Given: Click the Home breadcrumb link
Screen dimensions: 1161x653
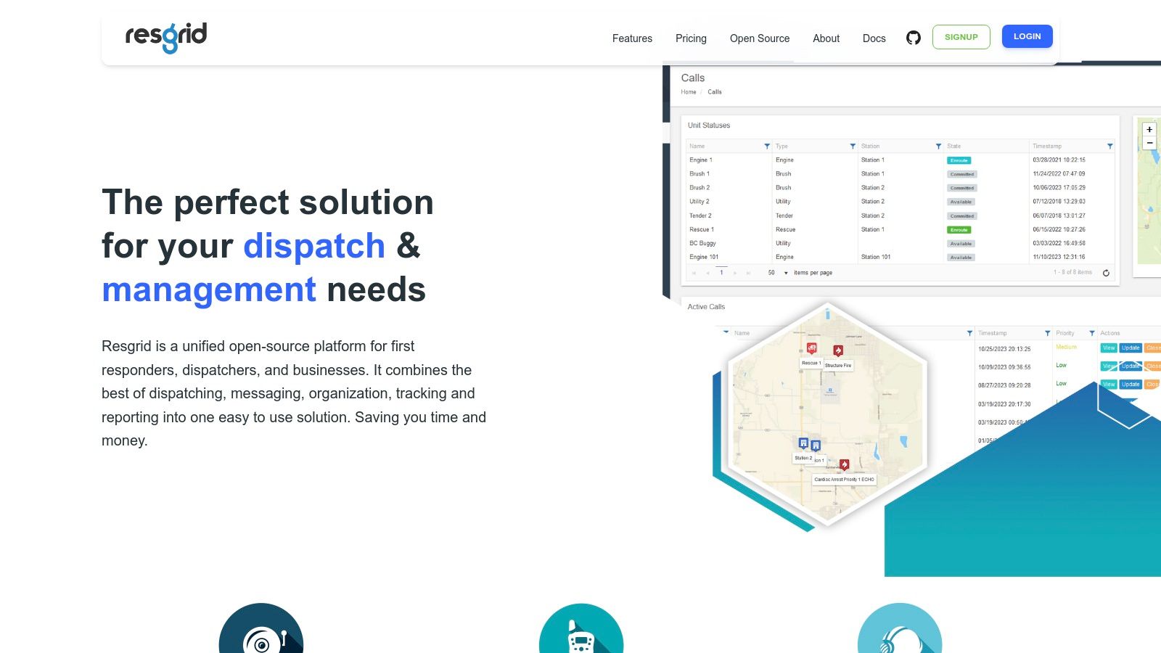Looking at the screenshot, I should 688,92.
